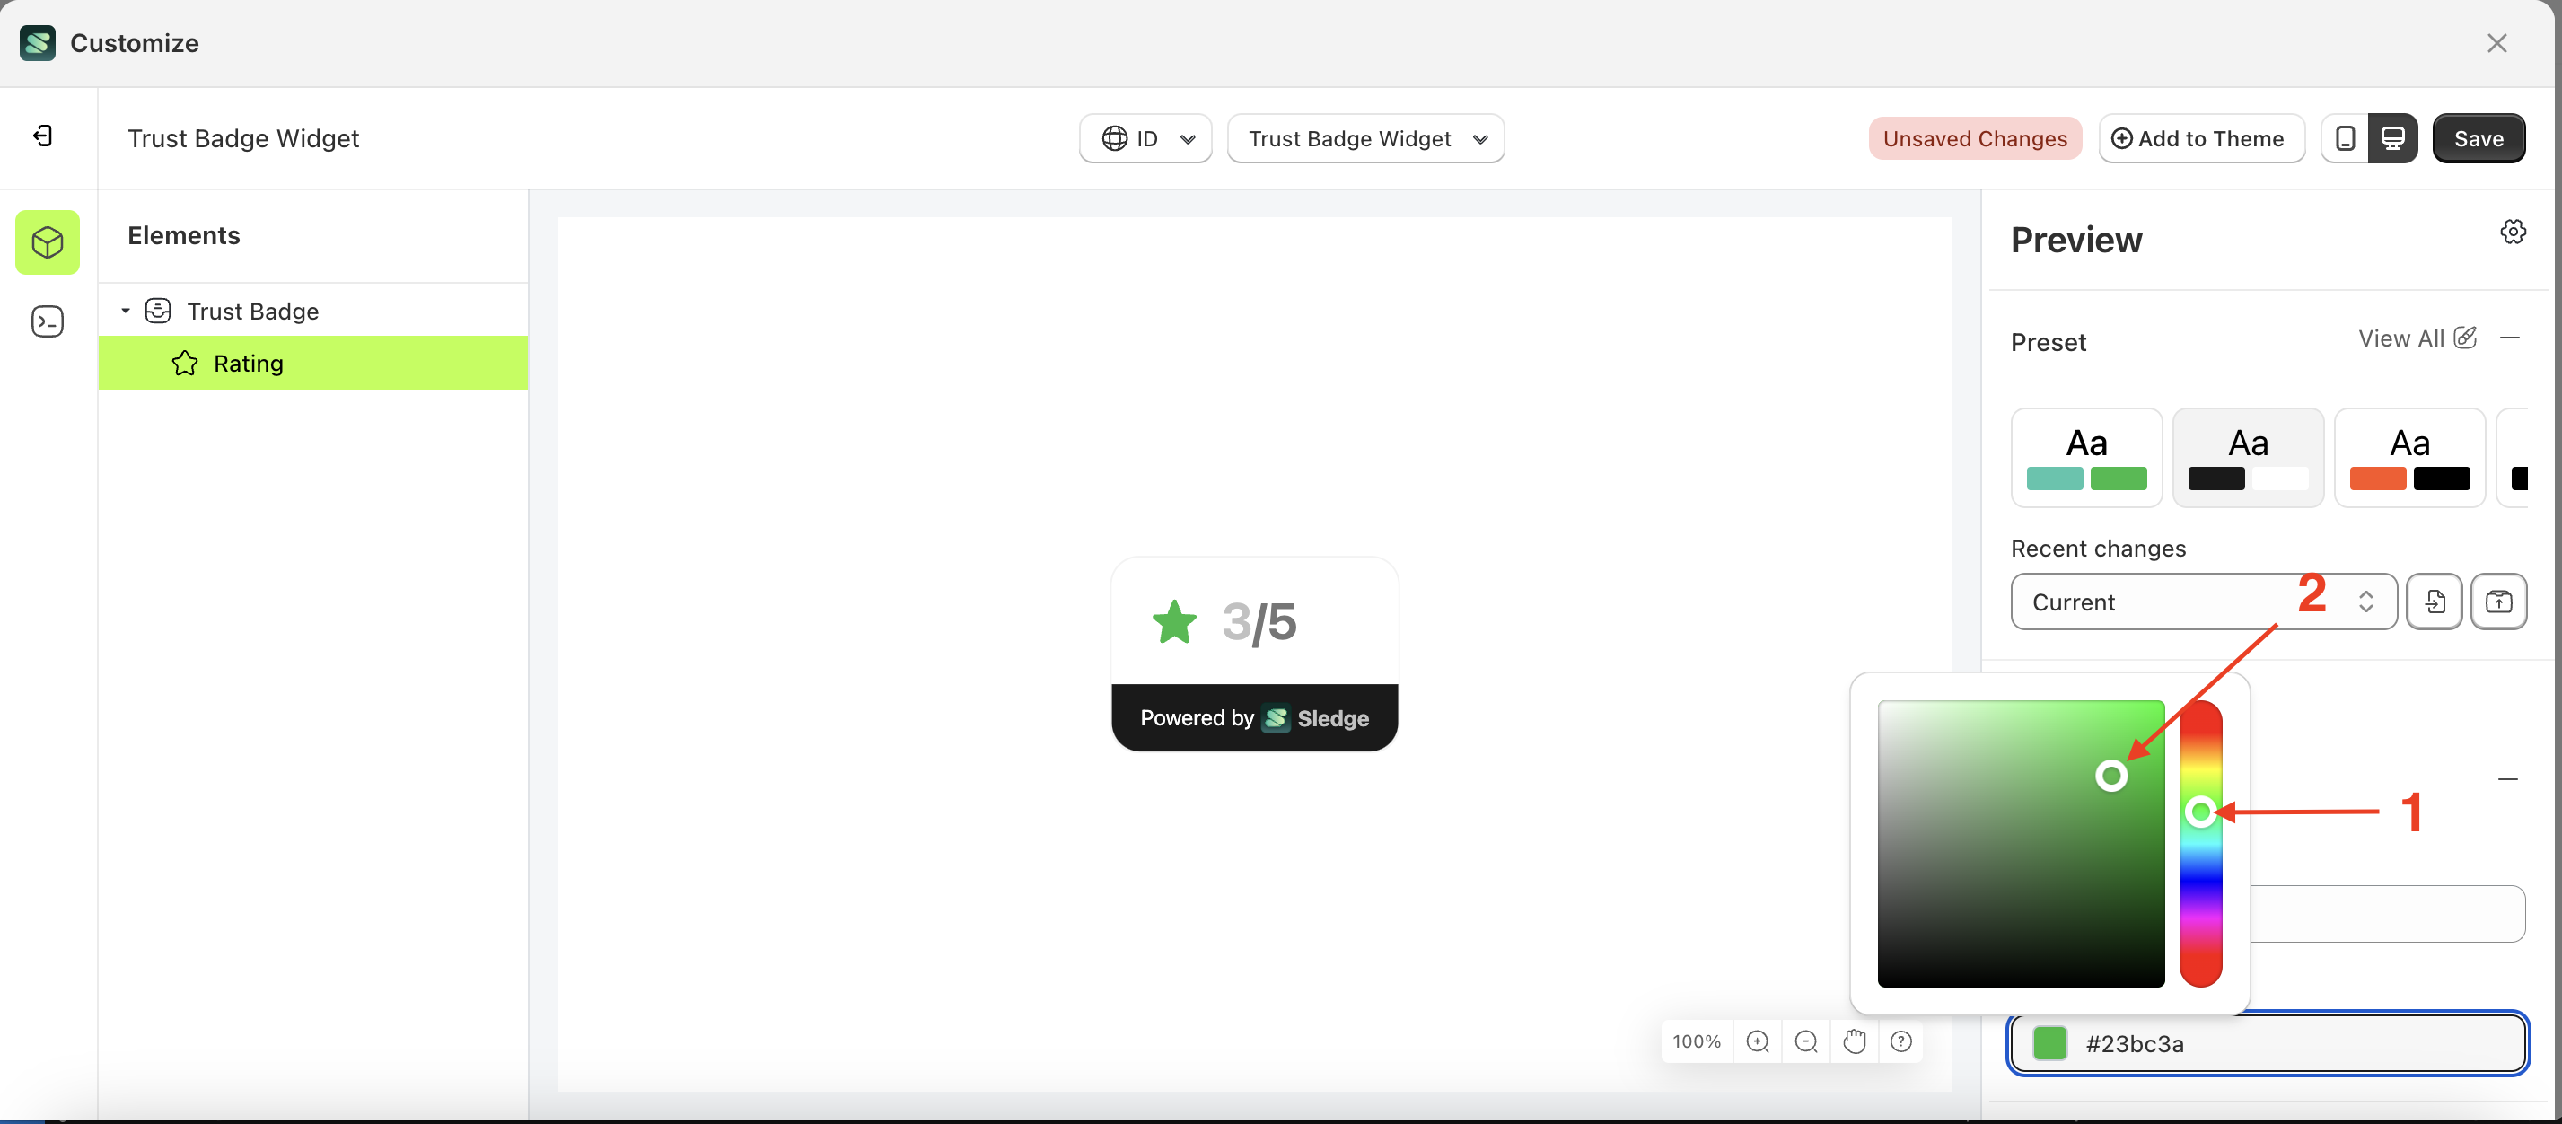Click the exit editor icon near Trust Badge Widget
Image resolution: width=2562 pixels, height=1124 pixels.
coord(42,136)
